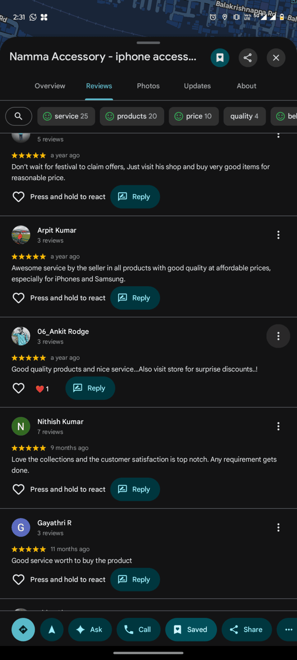Switch to the Overview tab

tap(50, 86)
